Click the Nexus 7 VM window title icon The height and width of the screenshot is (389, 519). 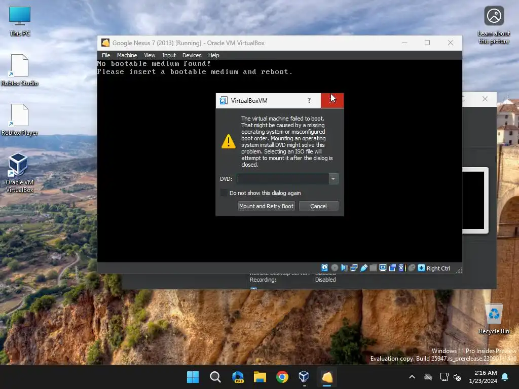[105, 43]
